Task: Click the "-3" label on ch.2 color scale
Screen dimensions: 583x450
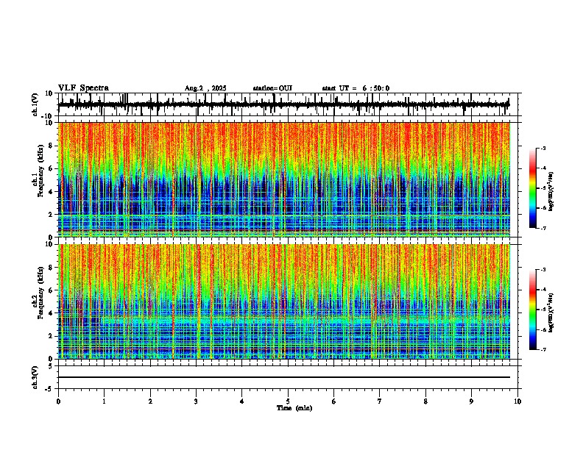Action: pos(543,270)
